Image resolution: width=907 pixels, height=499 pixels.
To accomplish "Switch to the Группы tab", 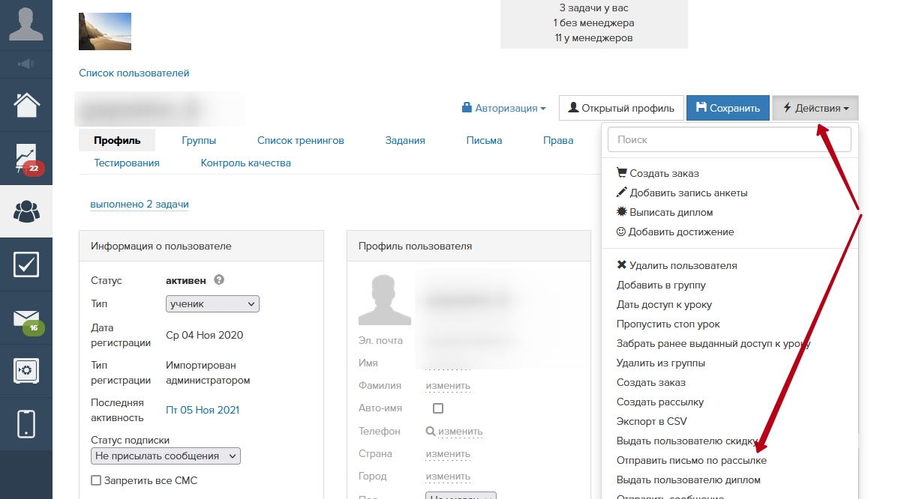I will [199, 140].
